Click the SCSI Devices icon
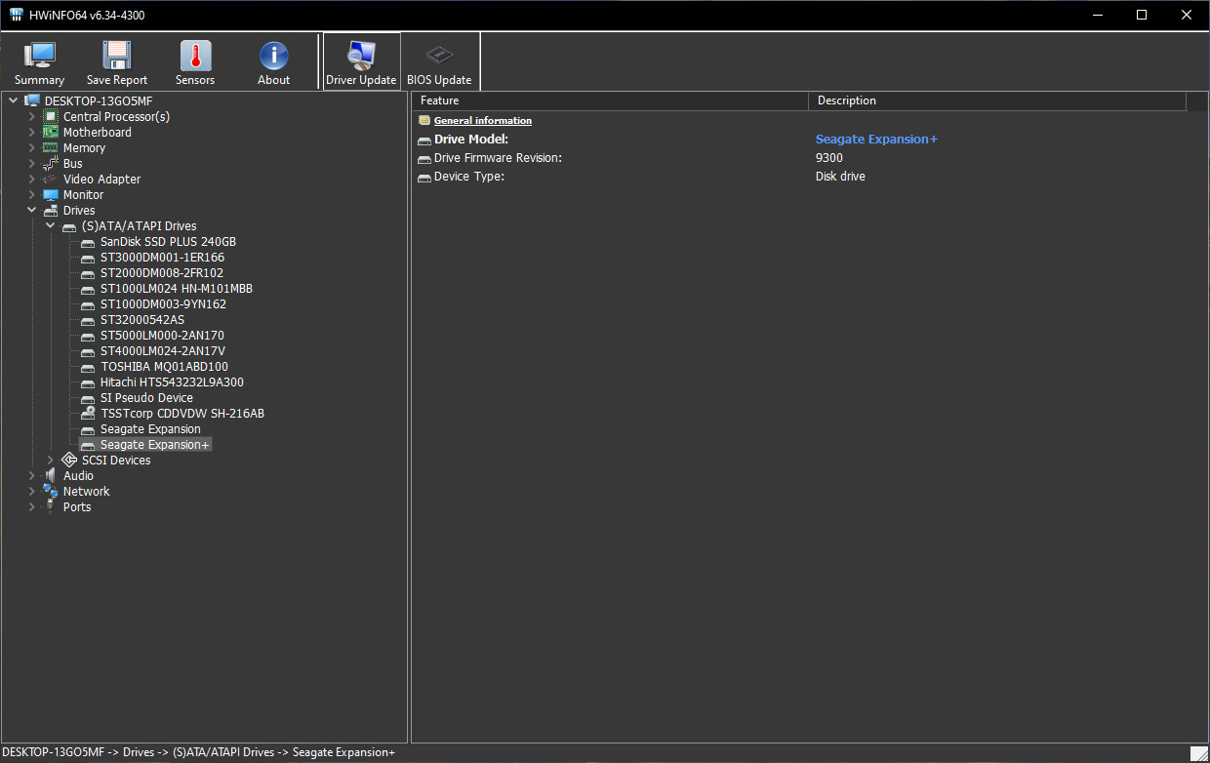 tap(69, 461)
